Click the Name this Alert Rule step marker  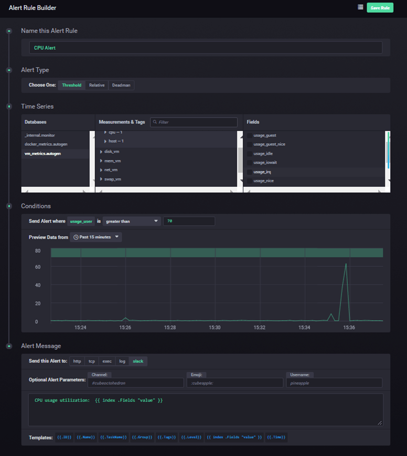coord(9,31)
